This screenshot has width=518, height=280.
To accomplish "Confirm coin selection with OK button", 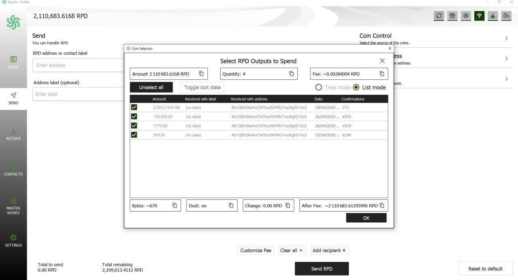I will click(x=366, y=218).
